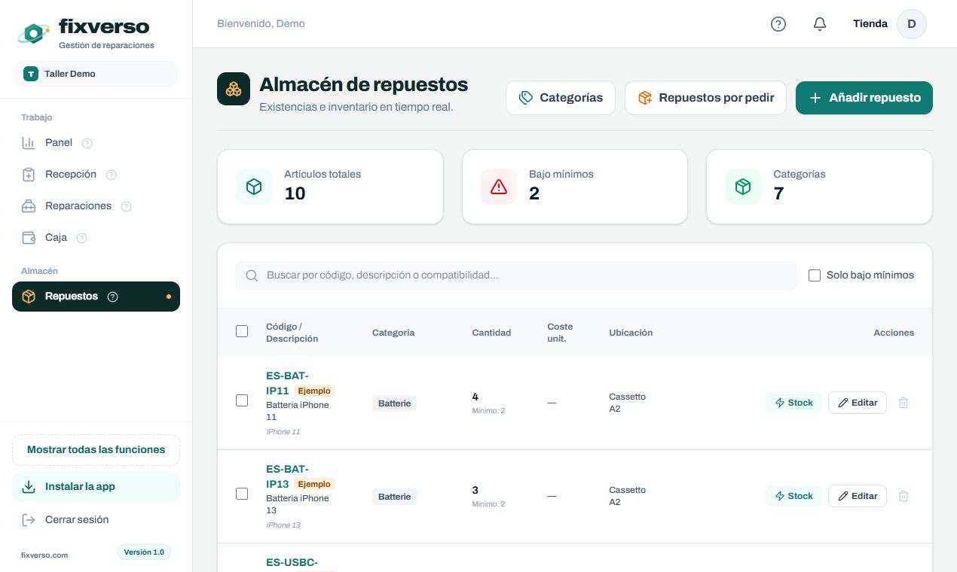Click the fixverso logo icon
957x572 pixels.
click(33, 32)
